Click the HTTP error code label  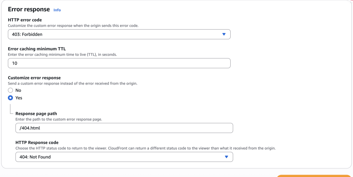(x=25, y=20)
